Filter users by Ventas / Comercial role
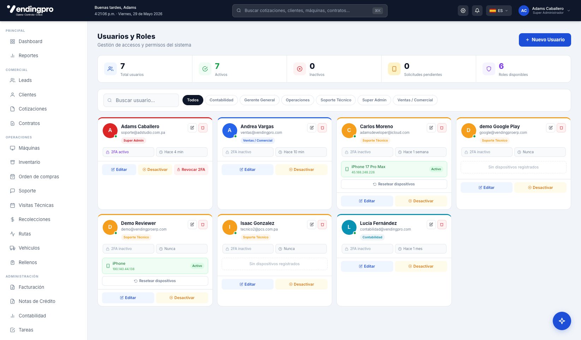 click(x=415, y=100)
